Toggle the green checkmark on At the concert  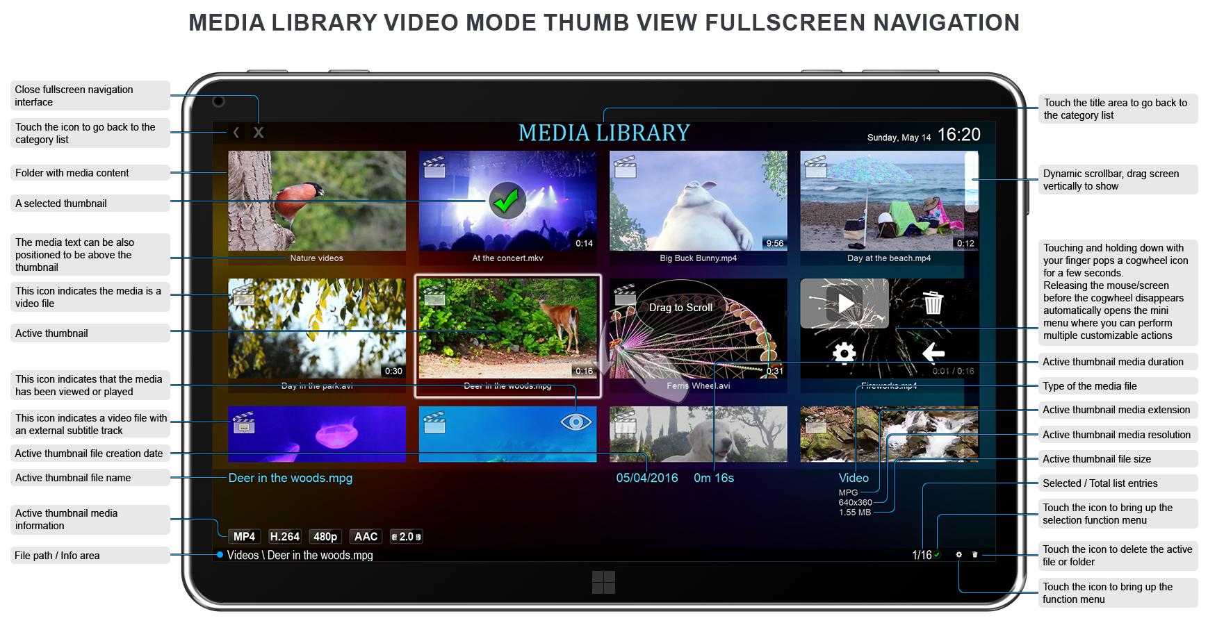point(507,201)
